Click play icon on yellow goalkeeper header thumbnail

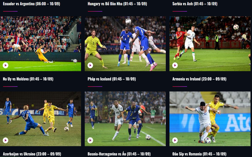[90, 65]
